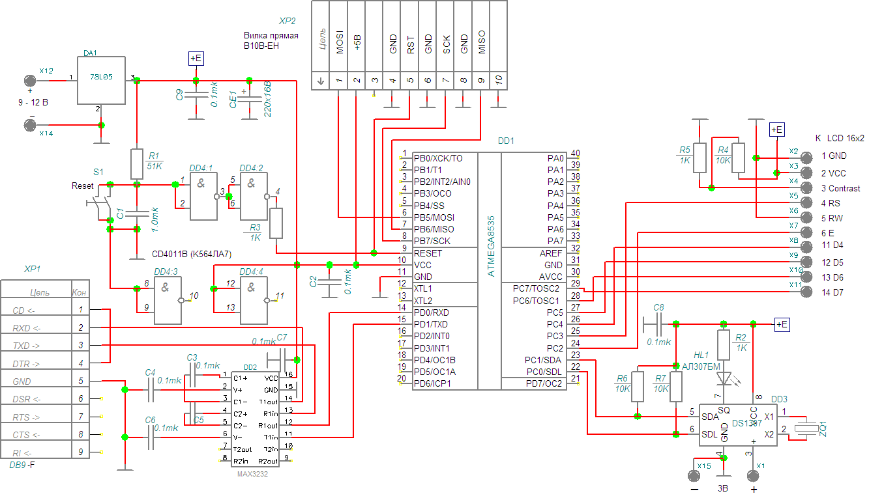Select pin label PB5/MOSI on DD1
The width and height of the screenshot is (869, 498).
(x=434, y=217)
